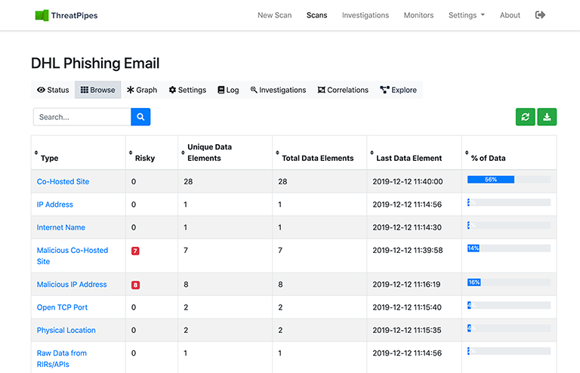The width and height of the screenshot is (580, 373).
Task: Expand the Settings dropdown in navbar
Action: coord(466,15)
